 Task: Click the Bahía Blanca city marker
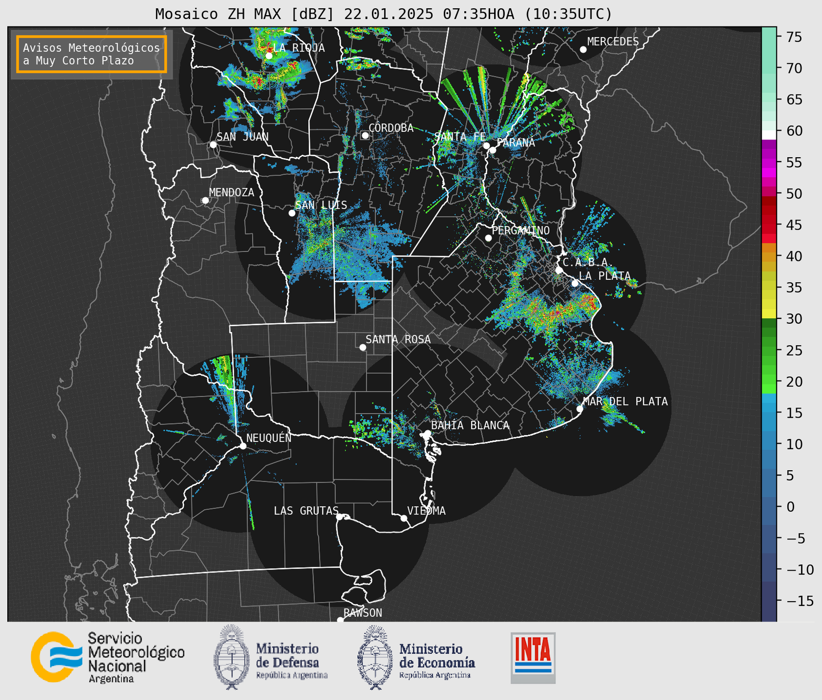coord(427,433)
